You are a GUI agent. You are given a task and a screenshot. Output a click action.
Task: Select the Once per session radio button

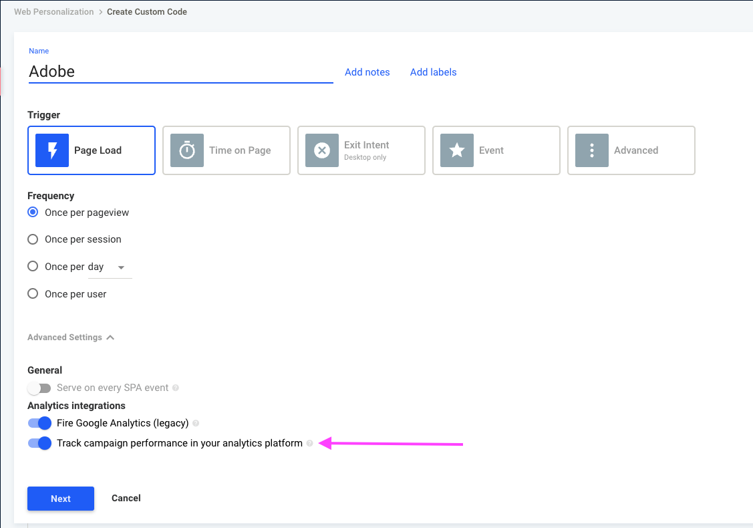click(33, 239)
